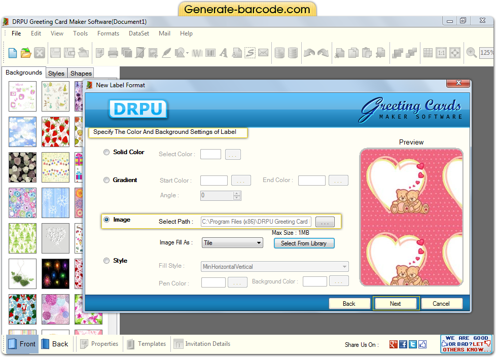Click the Cancel button

coord(441,304)
